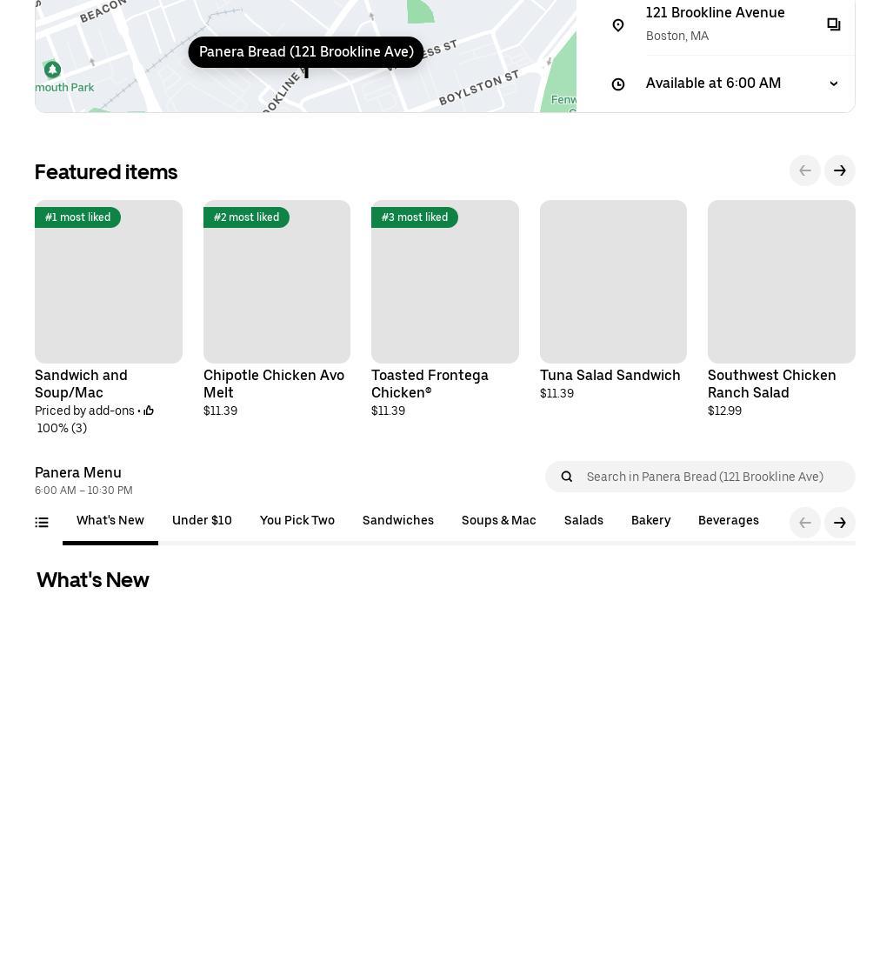Click the location pin icon beside address
Screen dimensions: 873x975
(618, 25)
